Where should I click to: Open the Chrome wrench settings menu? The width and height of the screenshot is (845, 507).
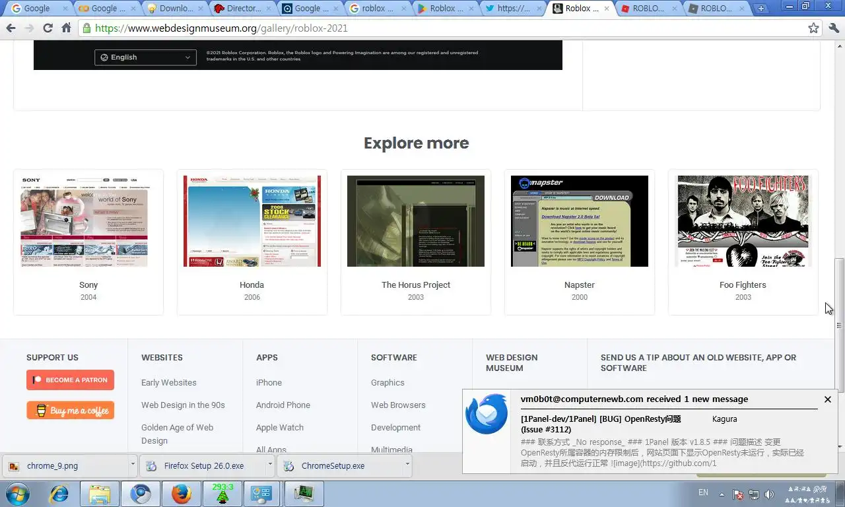point(833,28)
